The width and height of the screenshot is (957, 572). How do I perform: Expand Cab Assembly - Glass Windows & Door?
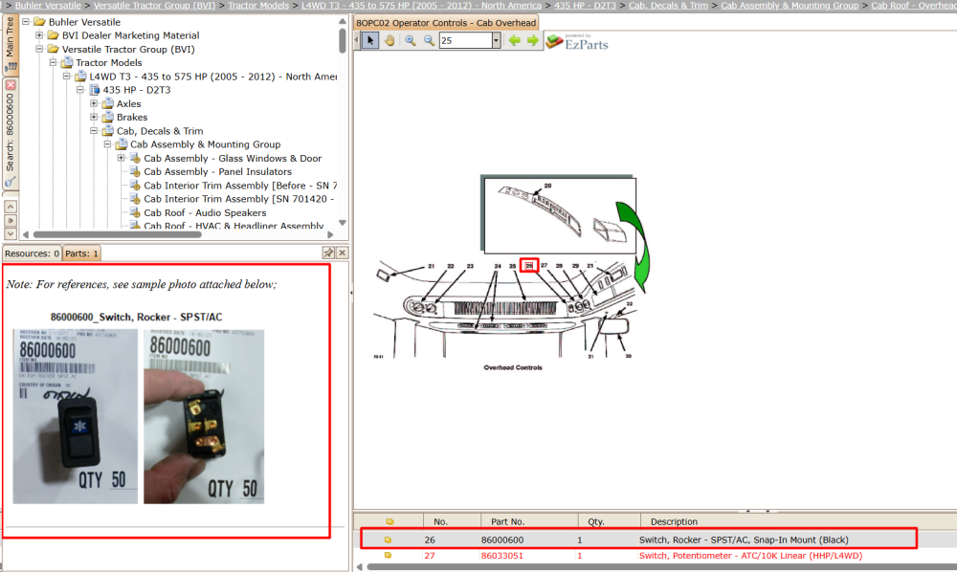121,158
